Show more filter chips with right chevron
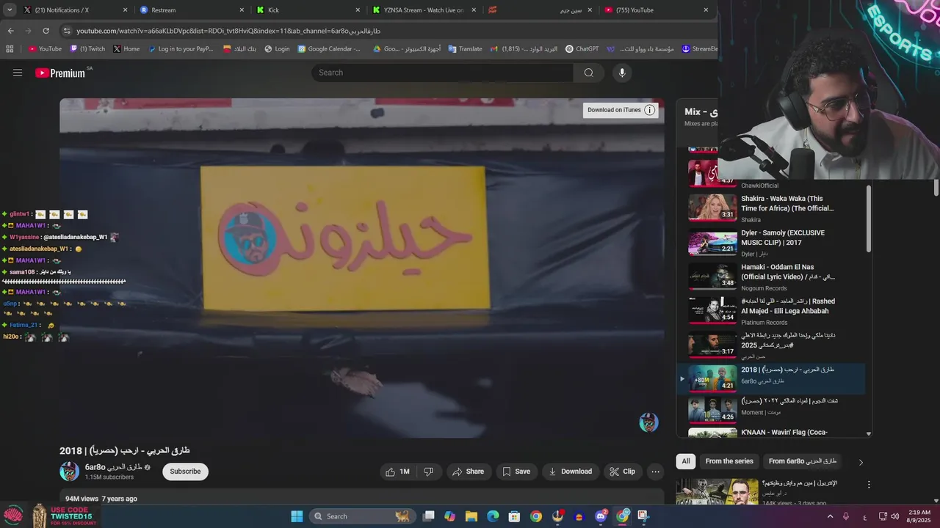This screenshot has height=528, width=940. tap(861, 462)
